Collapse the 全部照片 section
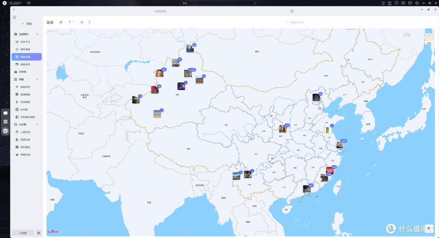This screenshot has height=238, width=439. tap(37, 34)
